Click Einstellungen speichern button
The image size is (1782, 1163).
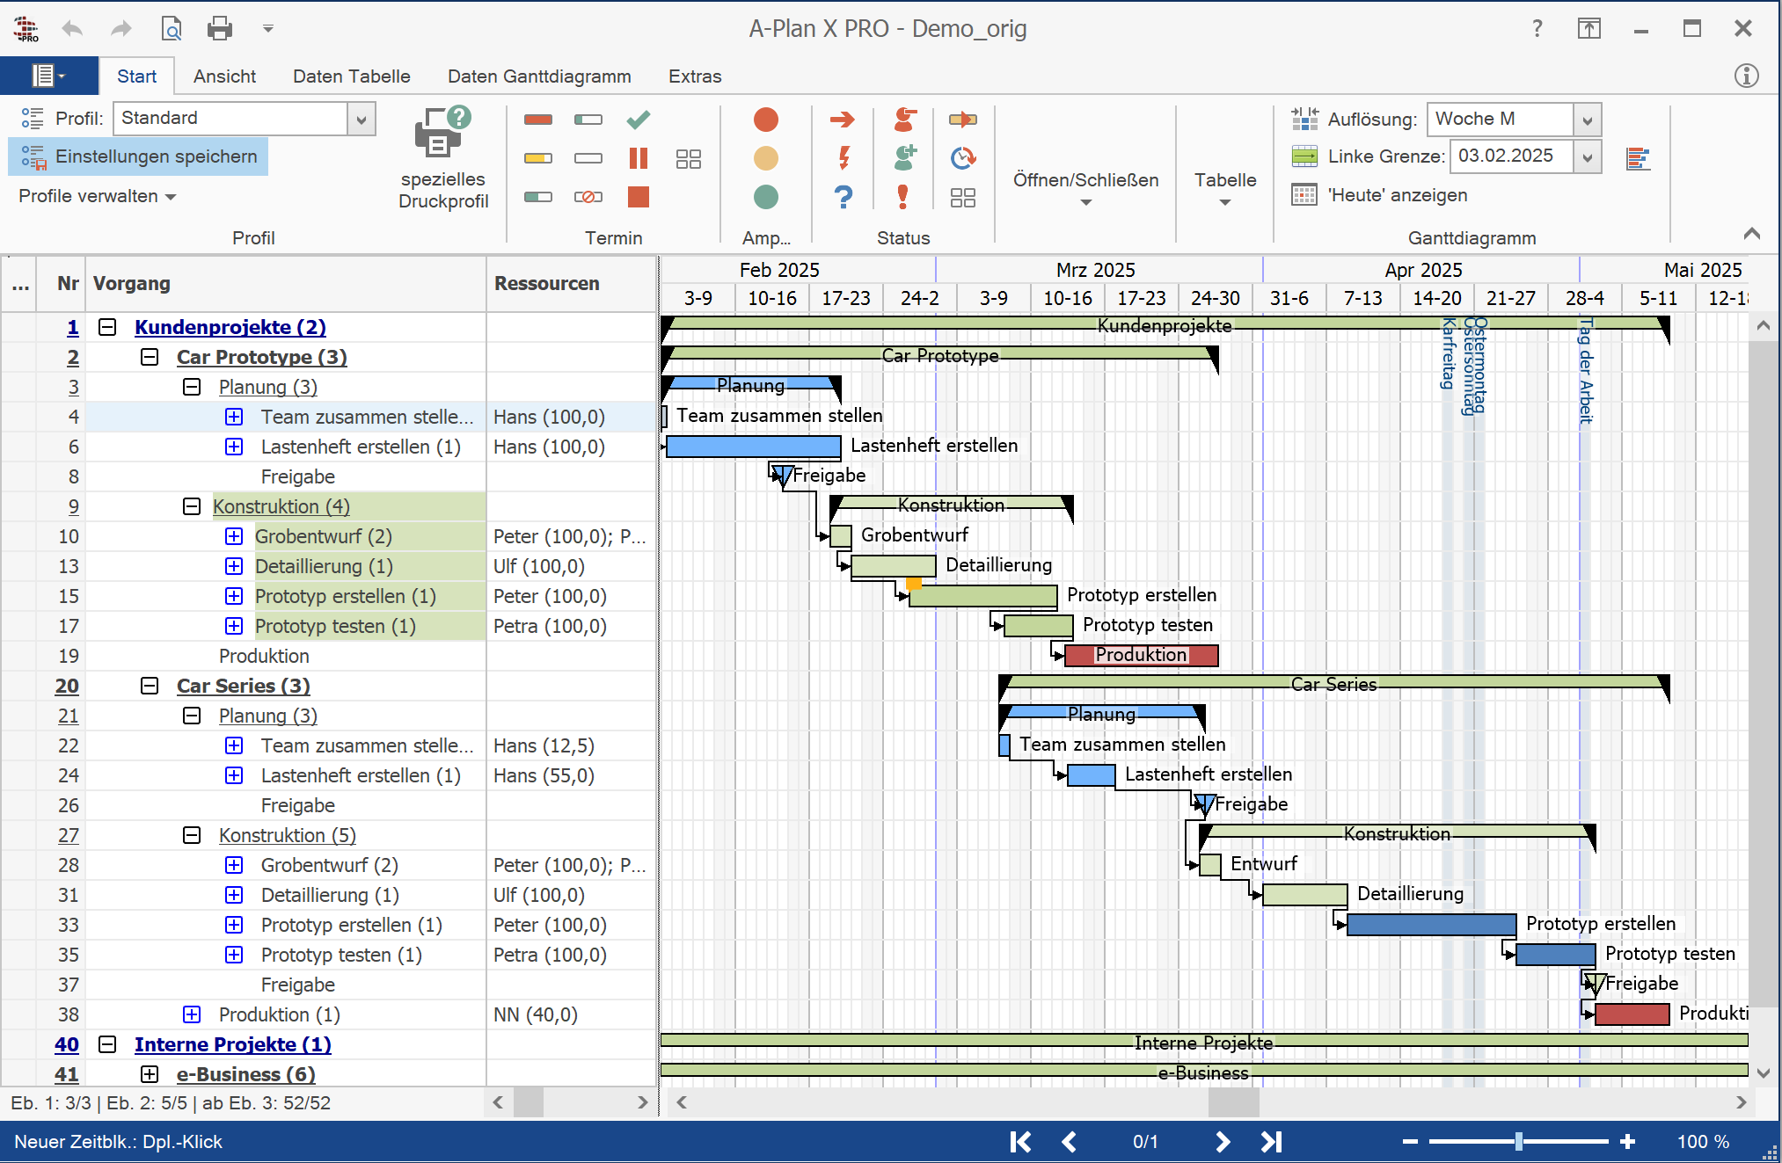click(x=139, y=156)
